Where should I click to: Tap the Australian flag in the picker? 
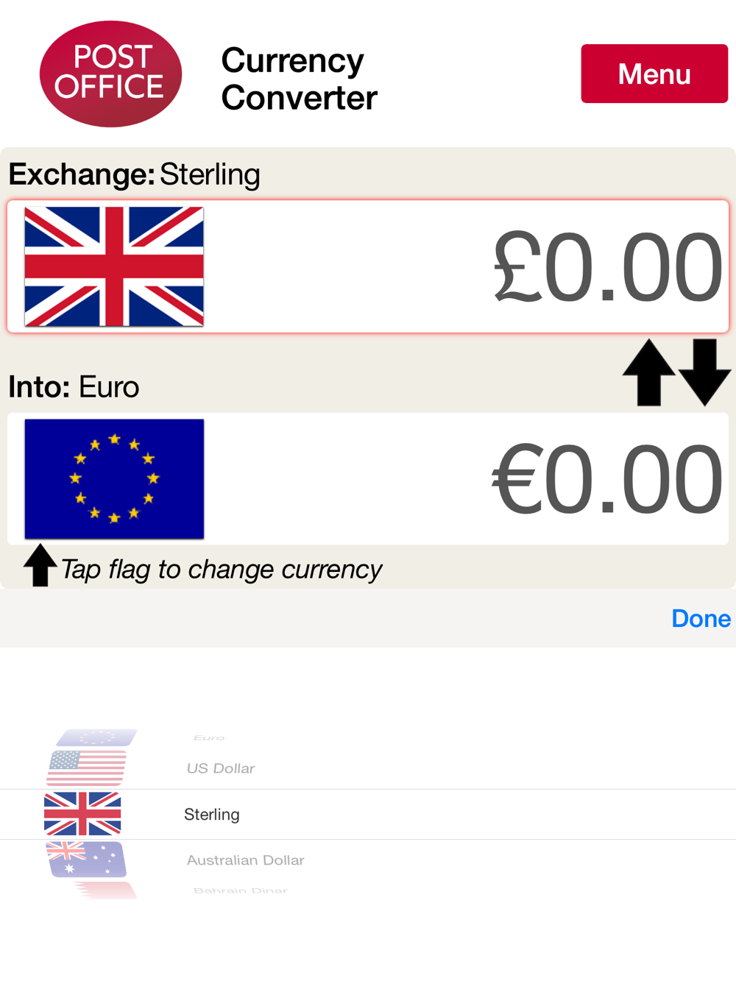pos(87,860)
